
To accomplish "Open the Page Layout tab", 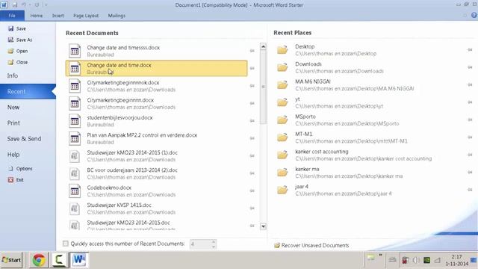I will click(x=86, y=16).
